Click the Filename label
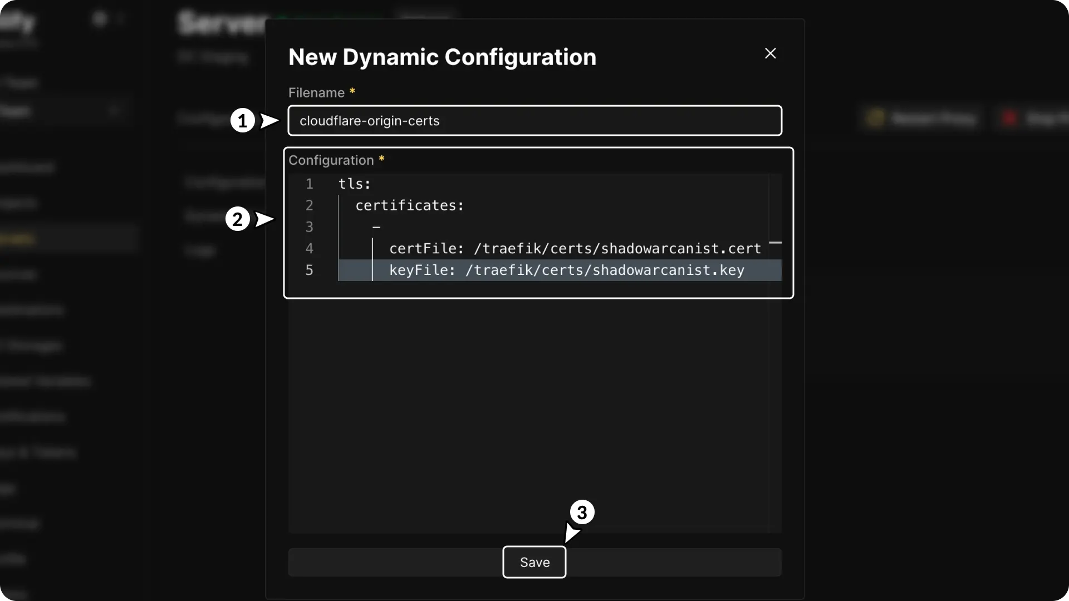Viewport: 1069px width, 601px height. pyautogui.click(x=316, y=93)
